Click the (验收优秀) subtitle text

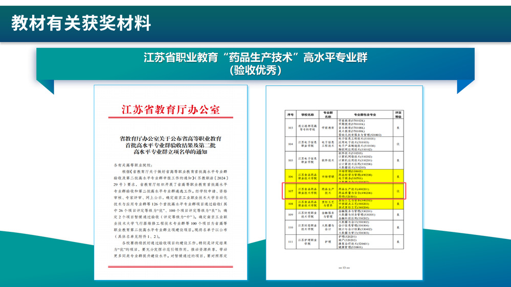[x=255, y=70]
